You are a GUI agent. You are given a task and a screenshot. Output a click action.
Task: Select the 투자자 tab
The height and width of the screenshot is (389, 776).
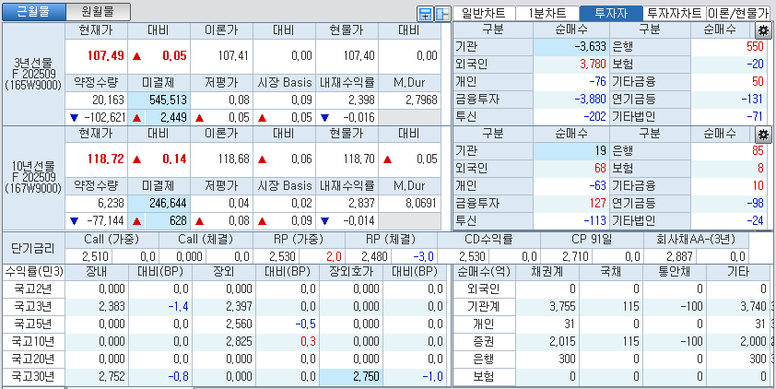pyautogui.click(x=611, y=13)
